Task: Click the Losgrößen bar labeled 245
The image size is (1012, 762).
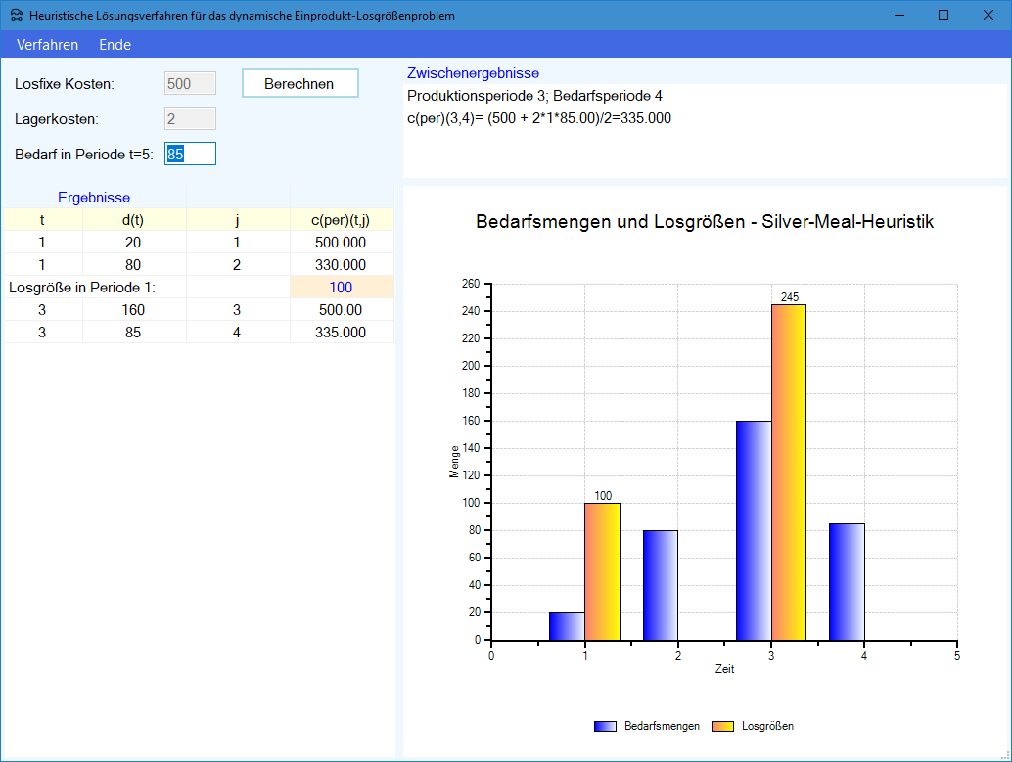Action: tap(789, 471)
